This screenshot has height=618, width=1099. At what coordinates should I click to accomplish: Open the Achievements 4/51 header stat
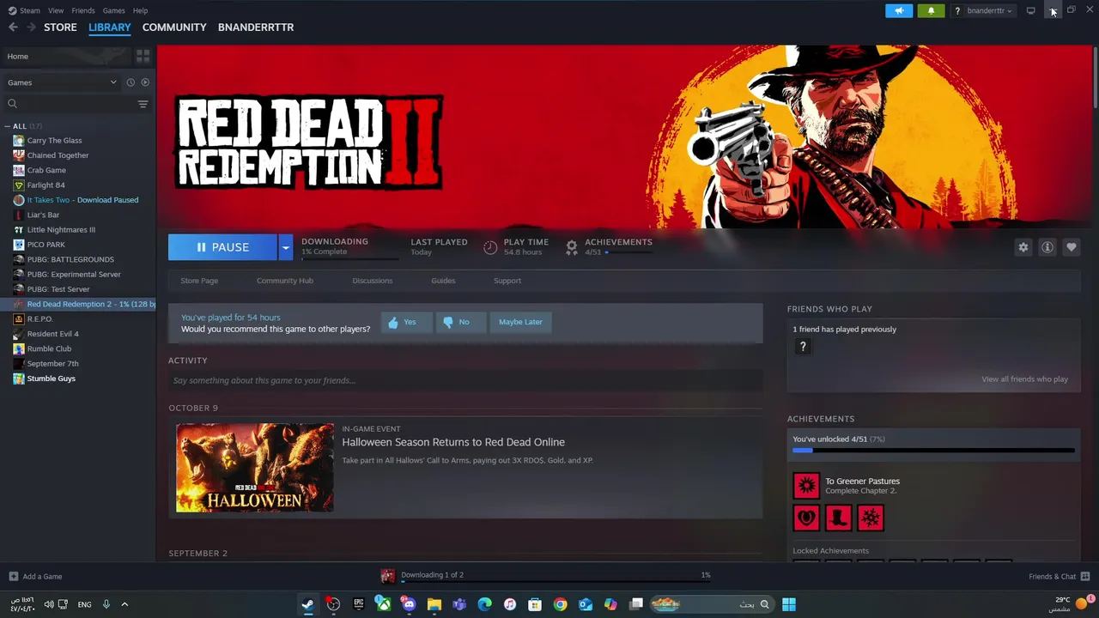(610, 247)
